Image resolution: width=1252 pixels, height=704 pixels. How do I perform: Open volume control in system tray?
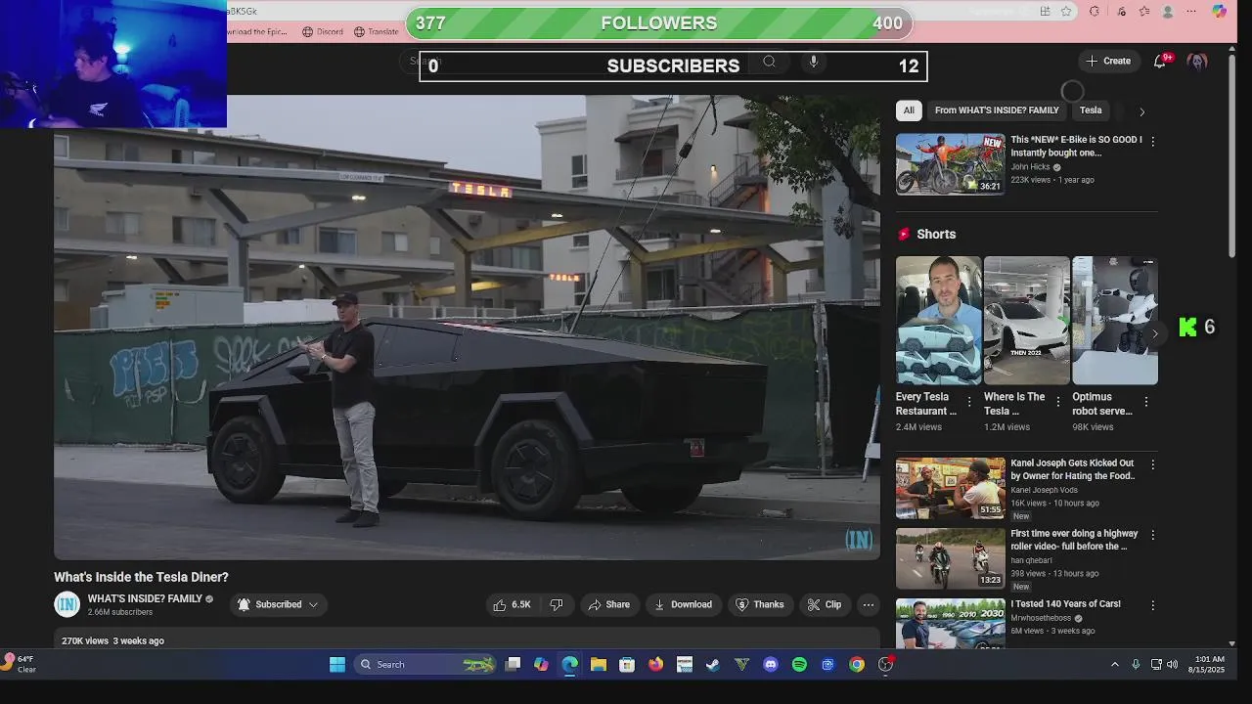tap(1172, 665)
